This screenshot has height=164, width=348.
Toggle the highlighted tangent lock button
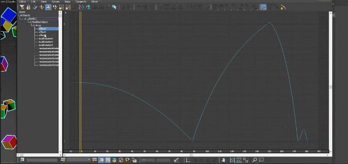(263, 7)
